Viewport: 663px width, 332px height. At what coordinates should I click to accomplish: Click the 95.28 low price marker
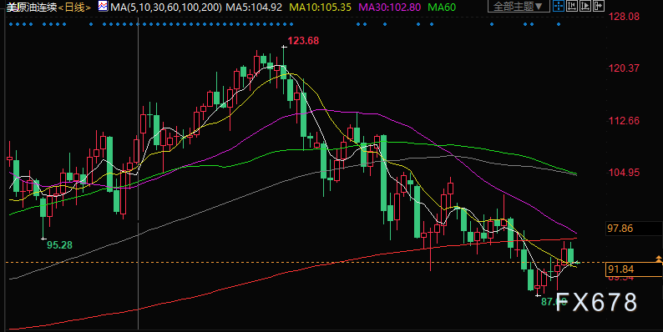tap(59, 245)
